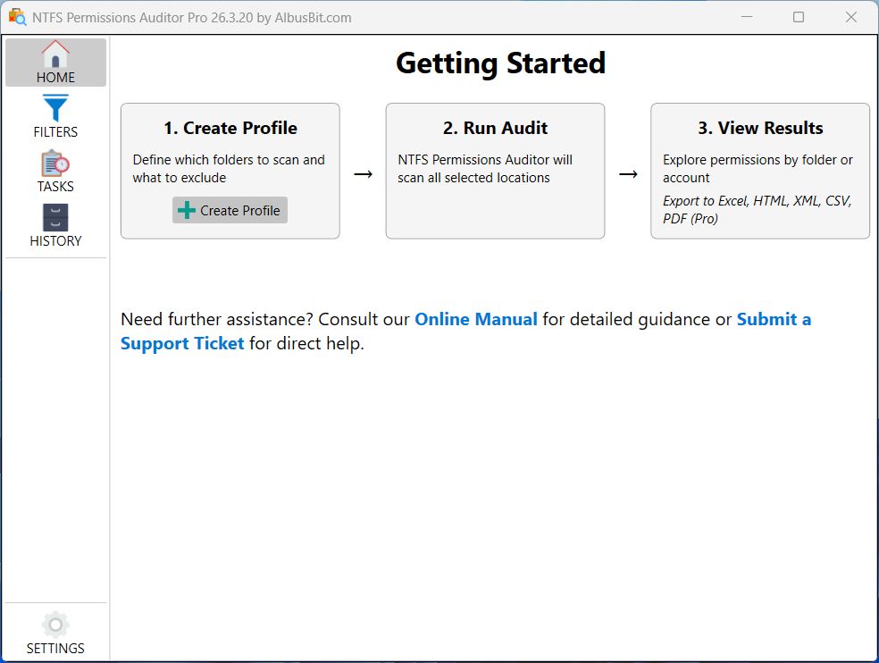Open Settings via the gear icon
This screenshot has height=663, width=879.
[x=55, y=625]
